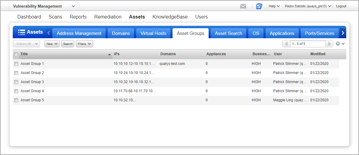Select the Asset Group 3 title
This screenshot has width=359, height=155.
pos(32,82)
